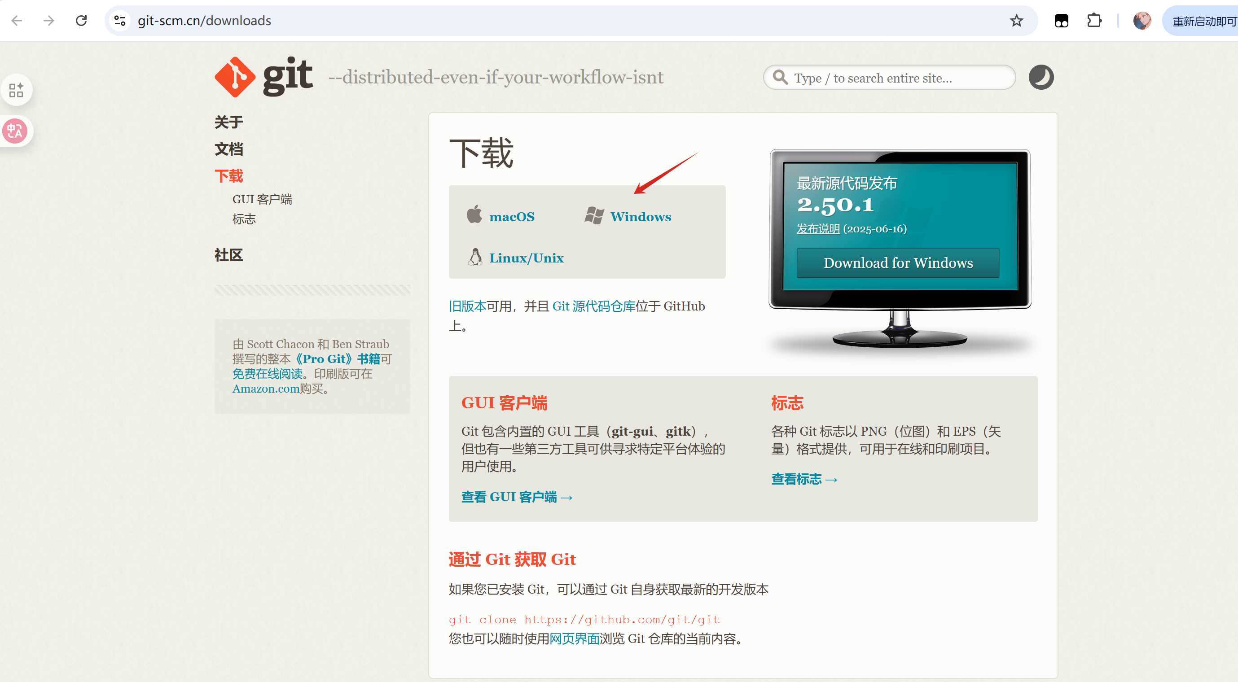Open the apps grid floating widget
This screenshot has width=1238, height=682.
pyautogui.click(x=16, y=89)
